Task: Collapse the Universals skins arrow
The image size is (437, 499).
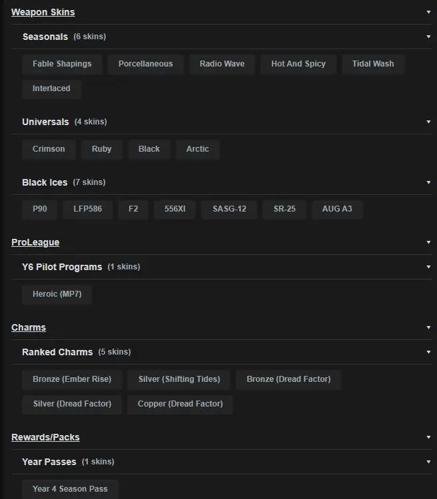Action: [x=428, y=122]
